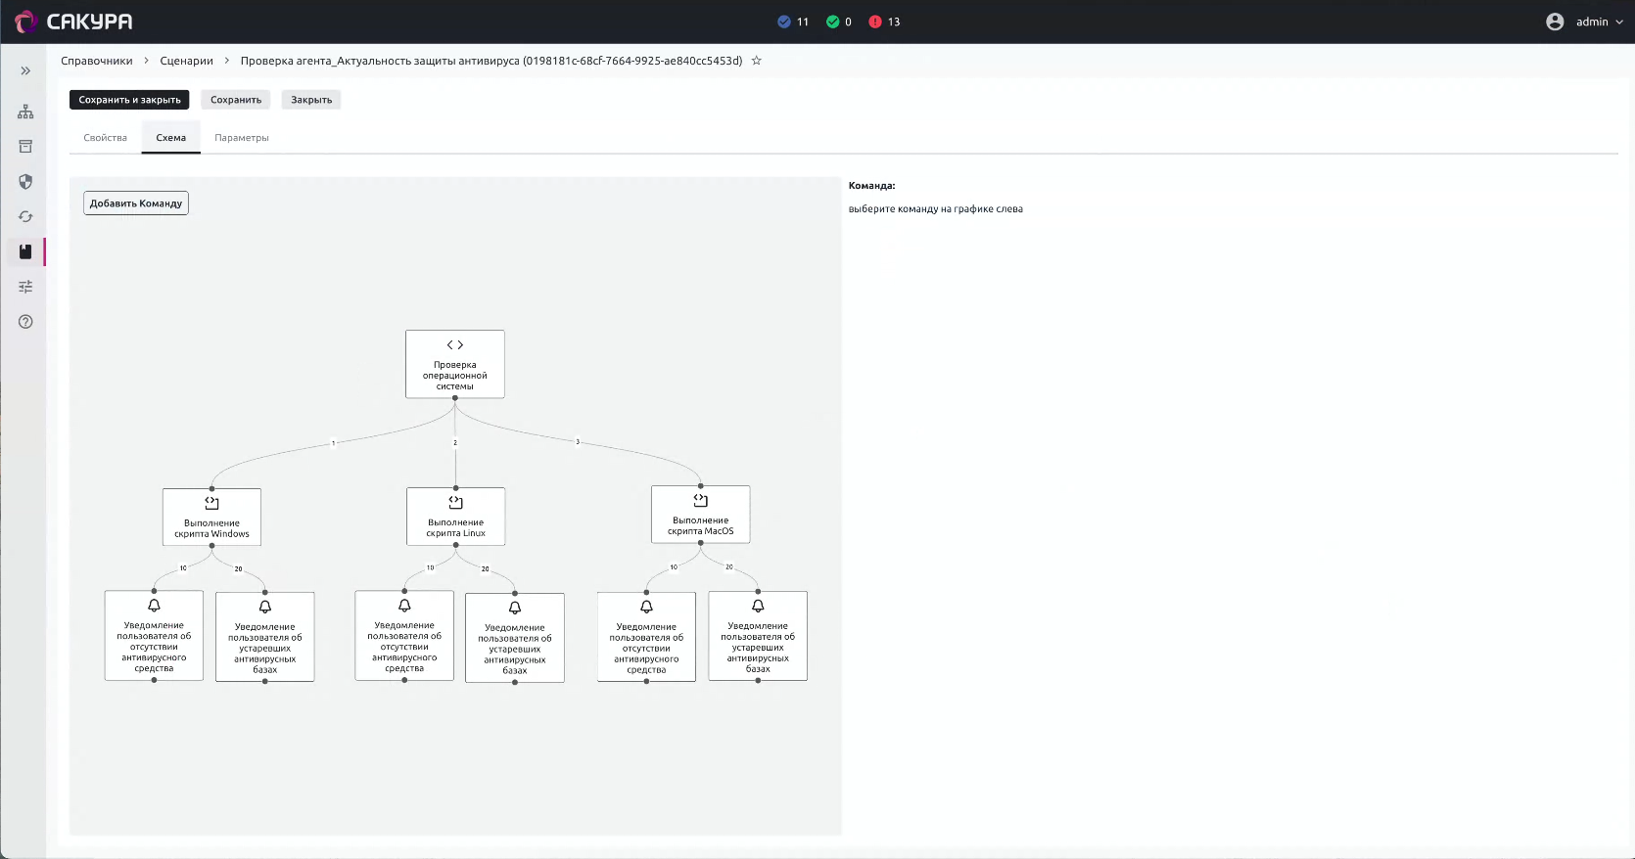Click the green checkmark status showing 0
The image size is (1635, 859).
839,22
